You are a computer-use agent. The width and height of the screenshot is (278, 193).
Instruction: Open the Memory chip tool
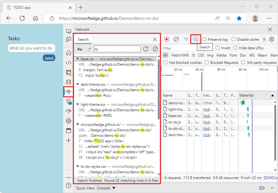click(x=68, y=121)
